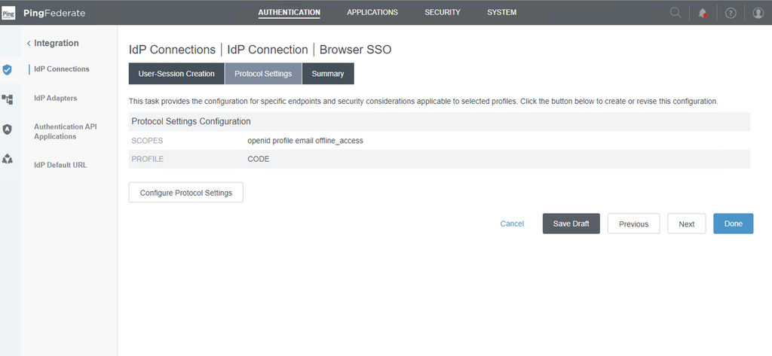The image size is (772, 356).
Task: Open the SYSTEM menu
Action: 501,12
